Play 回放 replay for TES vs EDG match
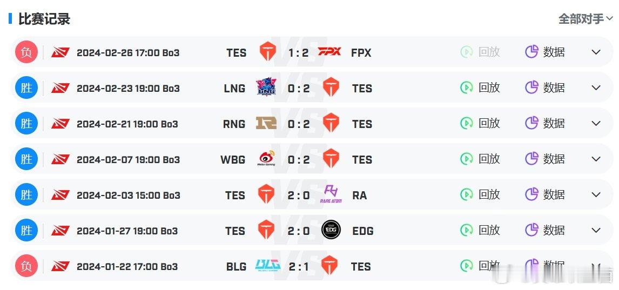Screen dimensions: 619x290 (x=480, y=230)
